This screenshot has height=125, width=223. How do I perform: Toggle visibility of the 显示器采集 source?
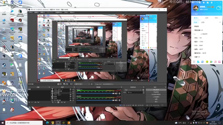71,100
